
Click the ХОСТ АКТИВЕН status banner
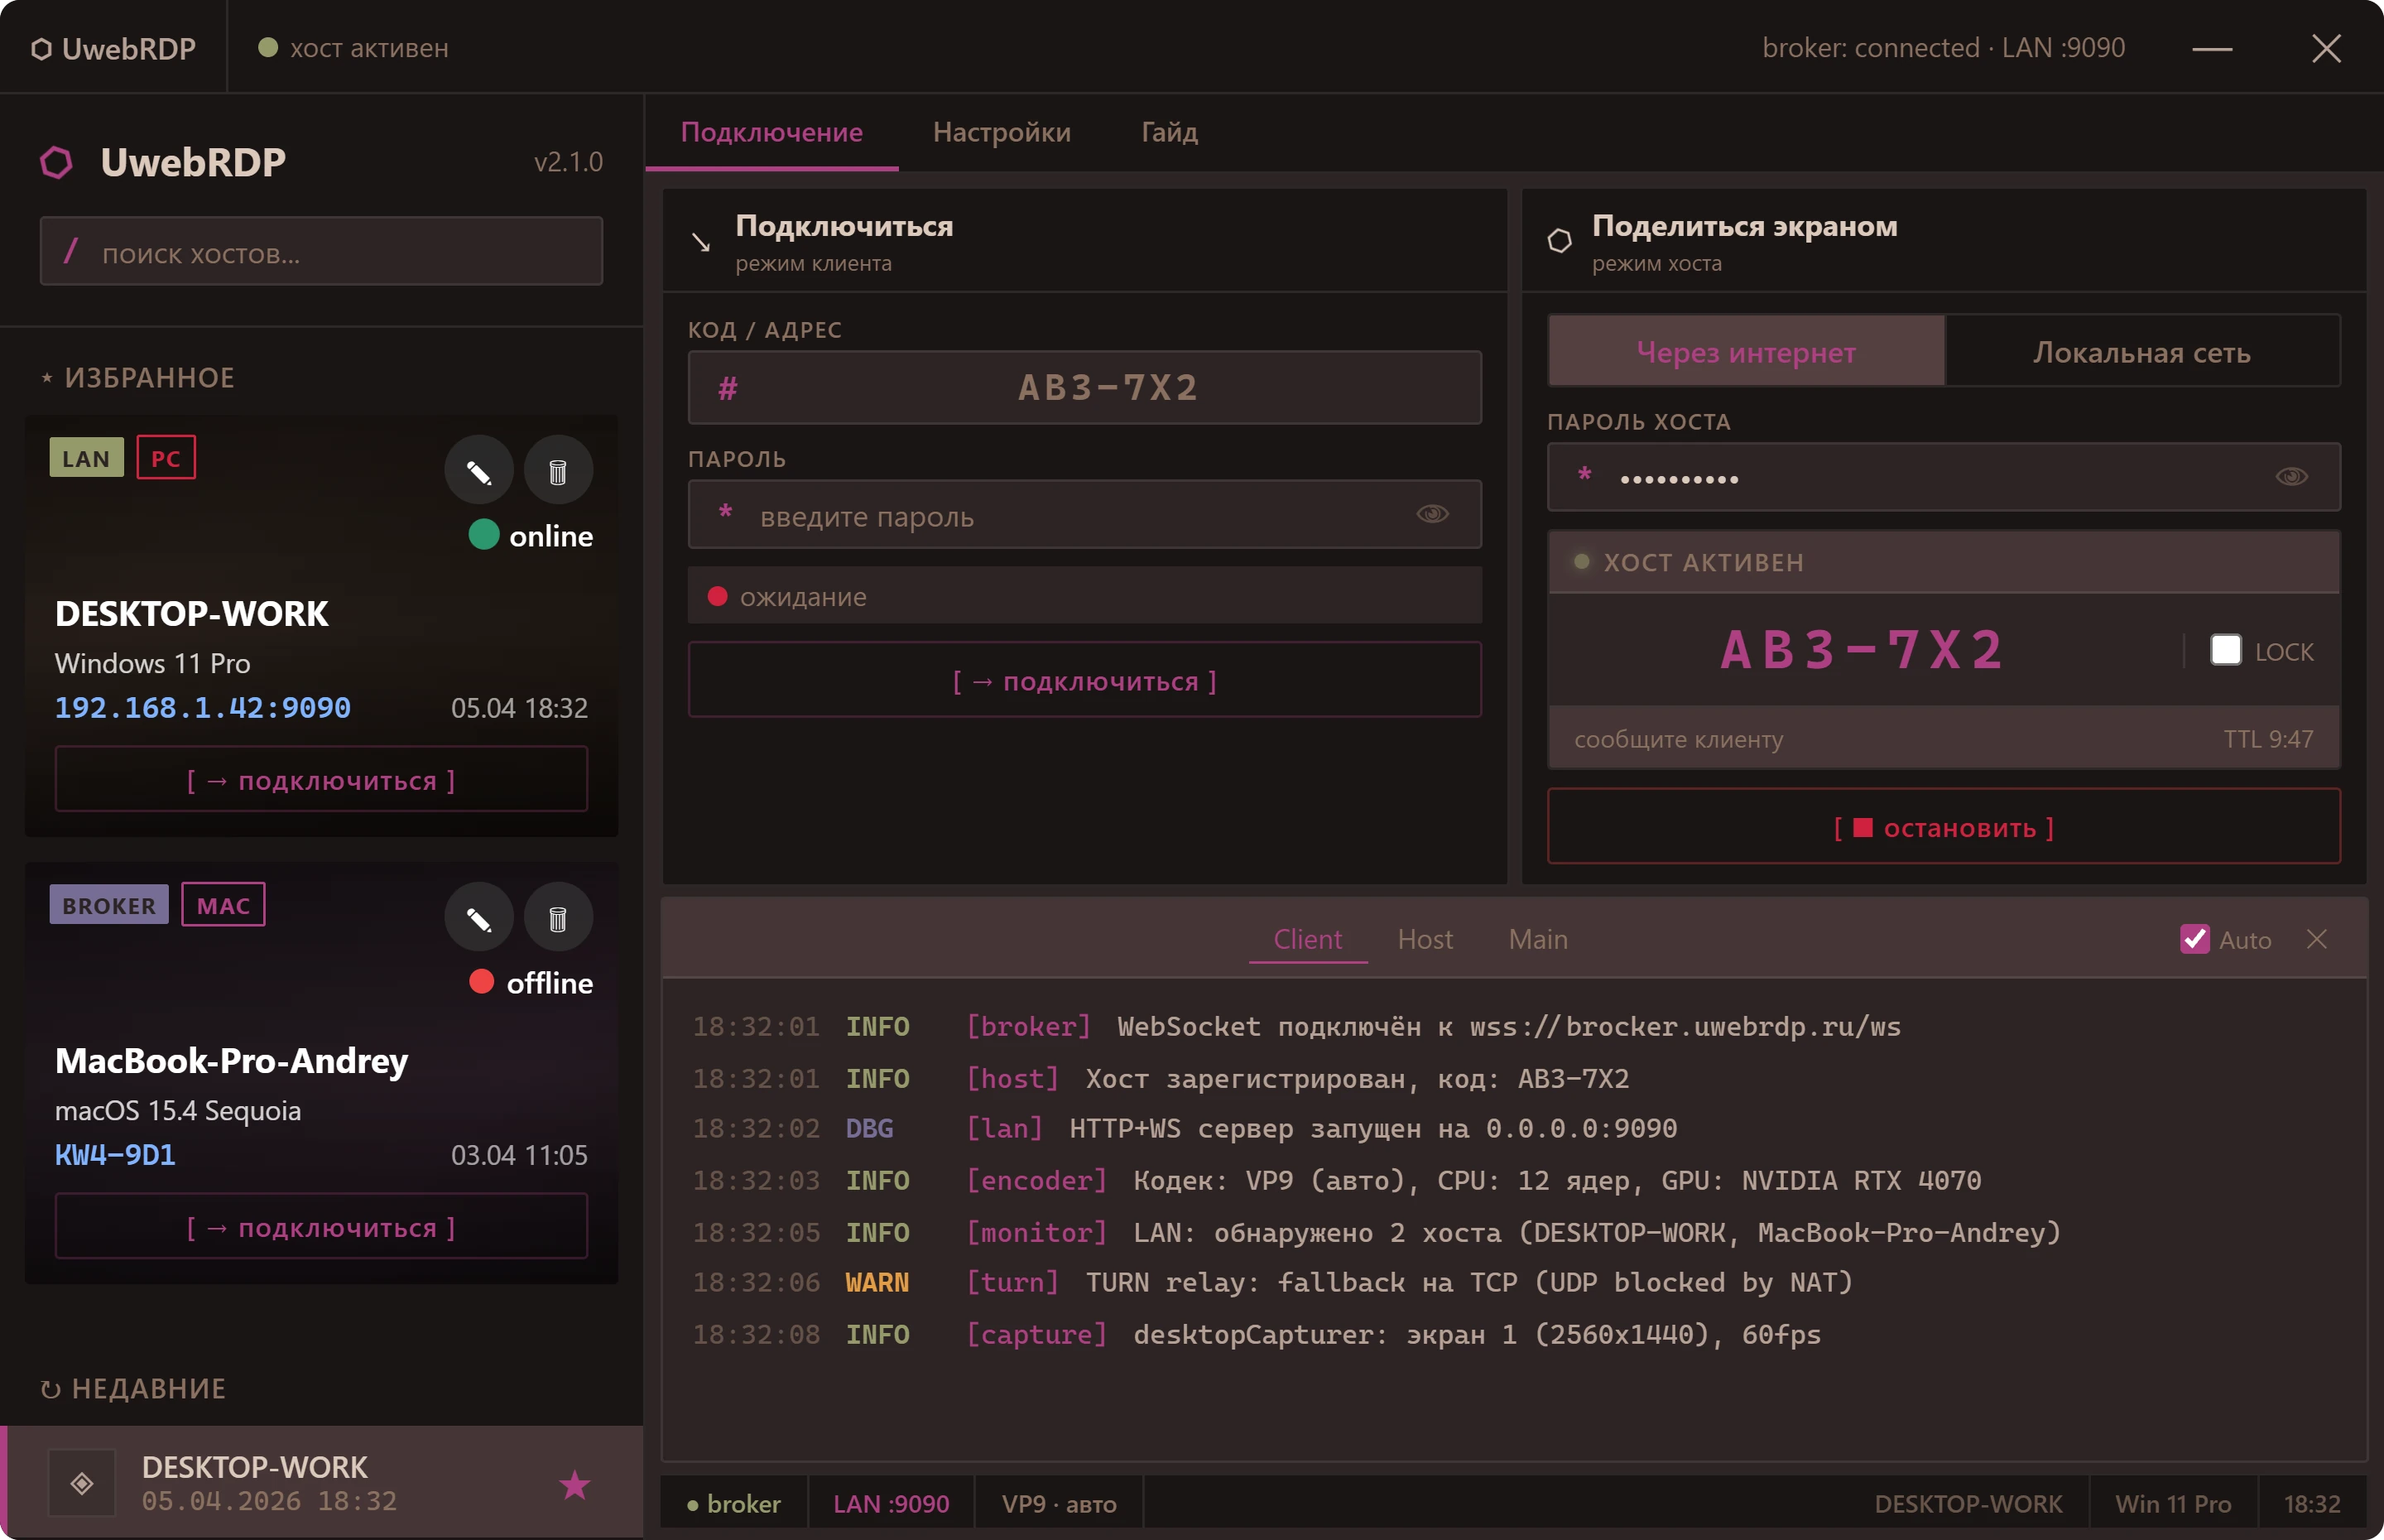[1944, 563]
